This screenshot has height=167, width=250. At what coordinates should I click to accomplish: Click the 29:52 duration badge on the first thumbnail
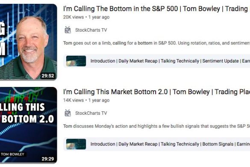coord(48,76)
